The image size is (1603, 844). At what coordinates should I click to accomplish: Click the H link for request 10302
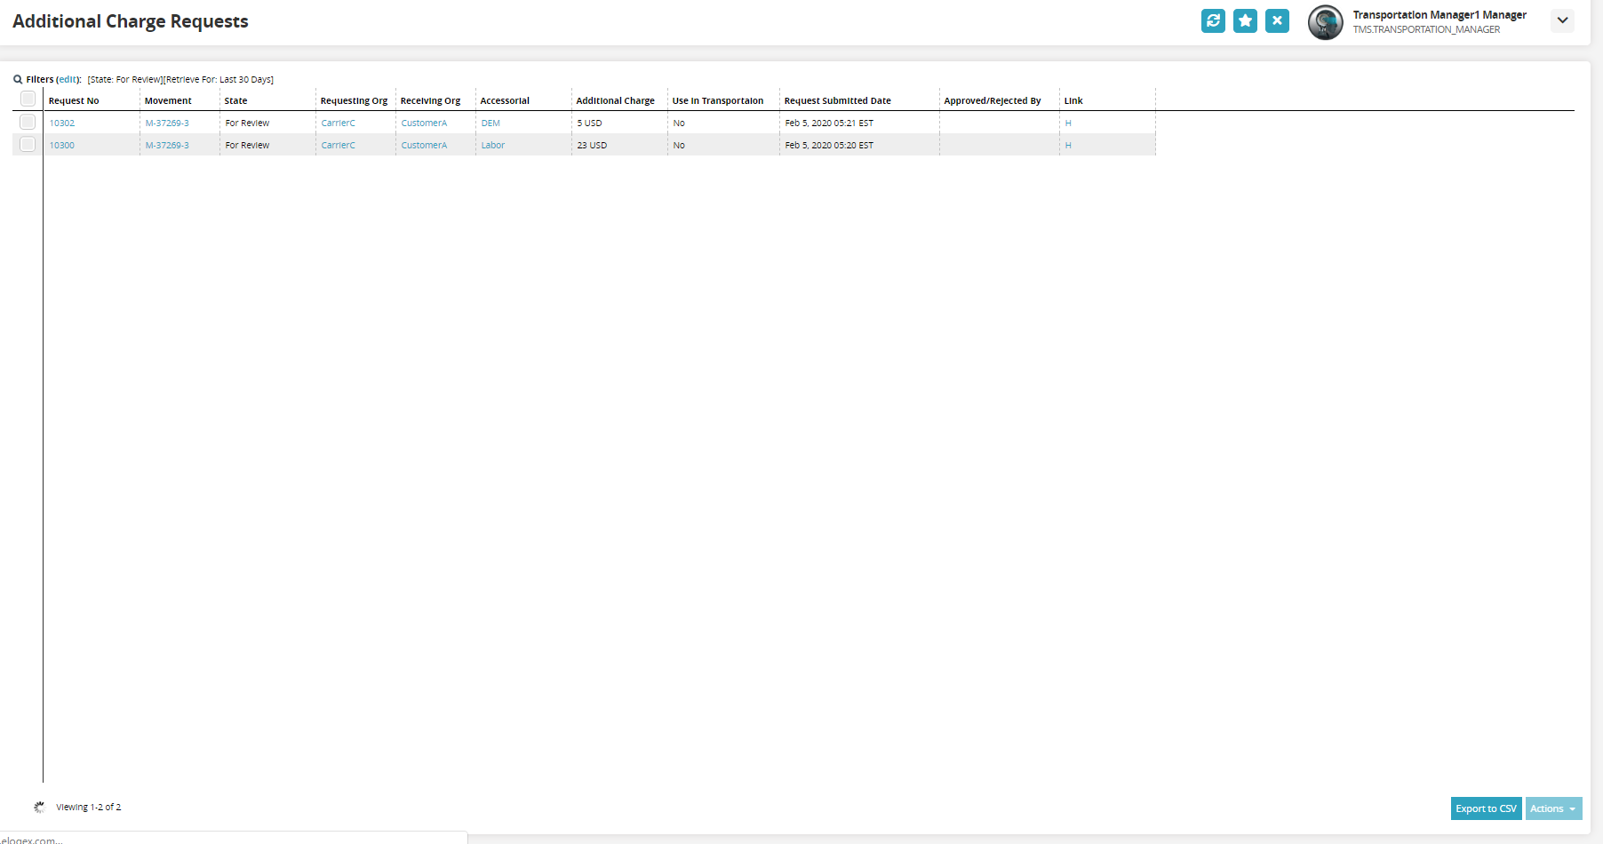point(1068,123)
